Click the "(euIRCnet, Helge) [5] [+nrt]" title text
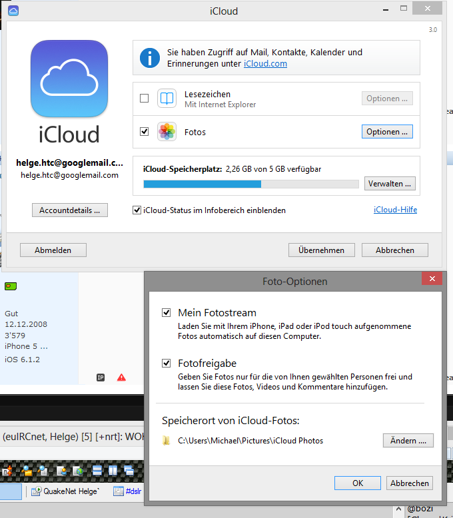The height and width of the screenshot is (518, 453). pos(63,437)
